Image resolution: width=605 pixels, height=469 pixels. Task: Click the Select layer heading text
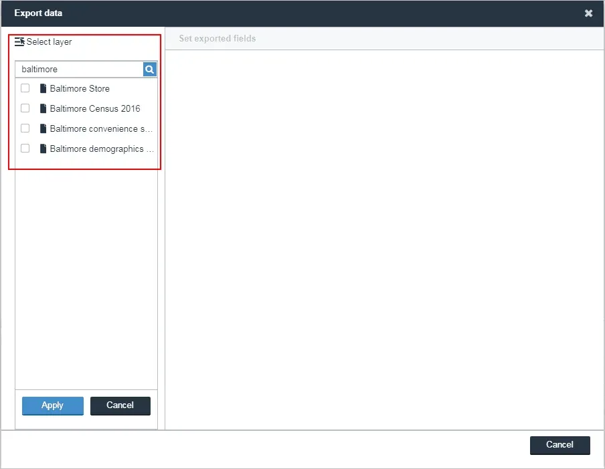pyautogui.click(x=49, y=41)
